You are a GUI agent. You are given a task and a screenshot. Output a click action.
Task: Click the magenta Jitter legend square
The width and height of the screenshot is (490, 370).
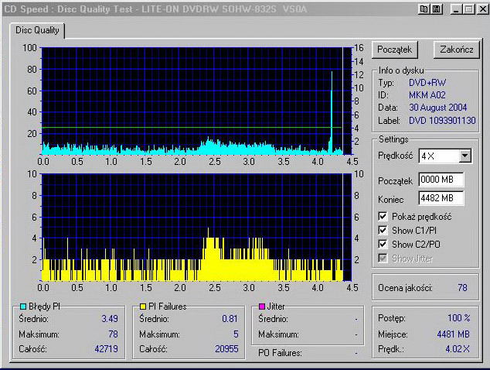tap(262, 307)
